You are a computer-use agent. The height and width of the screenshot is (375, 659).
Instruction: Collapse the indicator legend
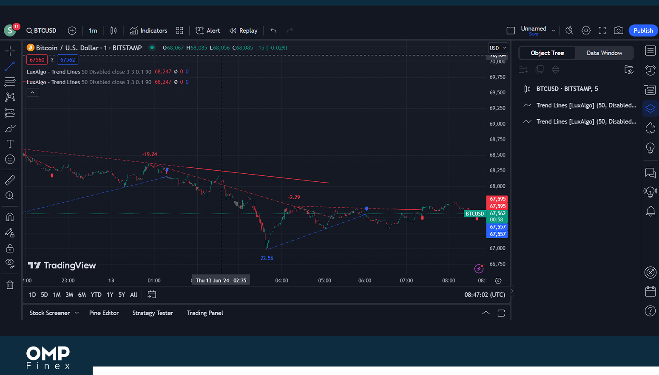click(x=33, y=93)
